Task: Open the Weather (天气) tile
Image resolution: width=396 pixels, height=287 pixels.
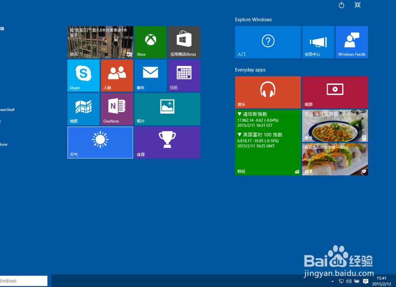Action: click(x=100, y=142)
